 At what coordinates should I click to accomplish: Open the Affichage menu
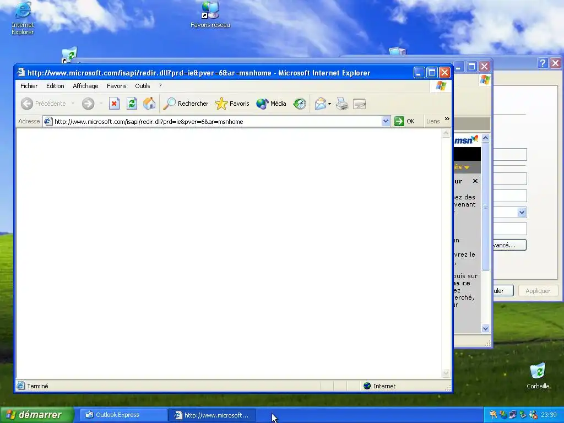coord(85,86)
